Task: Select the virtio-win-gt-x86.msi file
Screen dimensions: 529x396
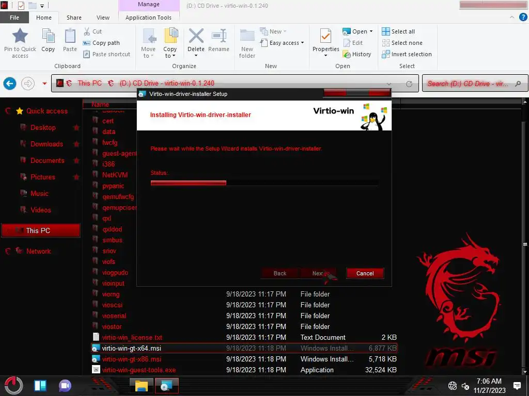Action: pos(244,359)
